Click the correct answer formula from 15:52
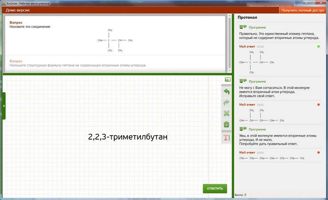The width and height of the screenshot is (328, 200). pos(257,62)
